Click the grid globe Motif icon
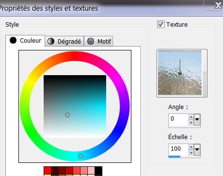The image size is (223, 176). (x=91, y=41)
